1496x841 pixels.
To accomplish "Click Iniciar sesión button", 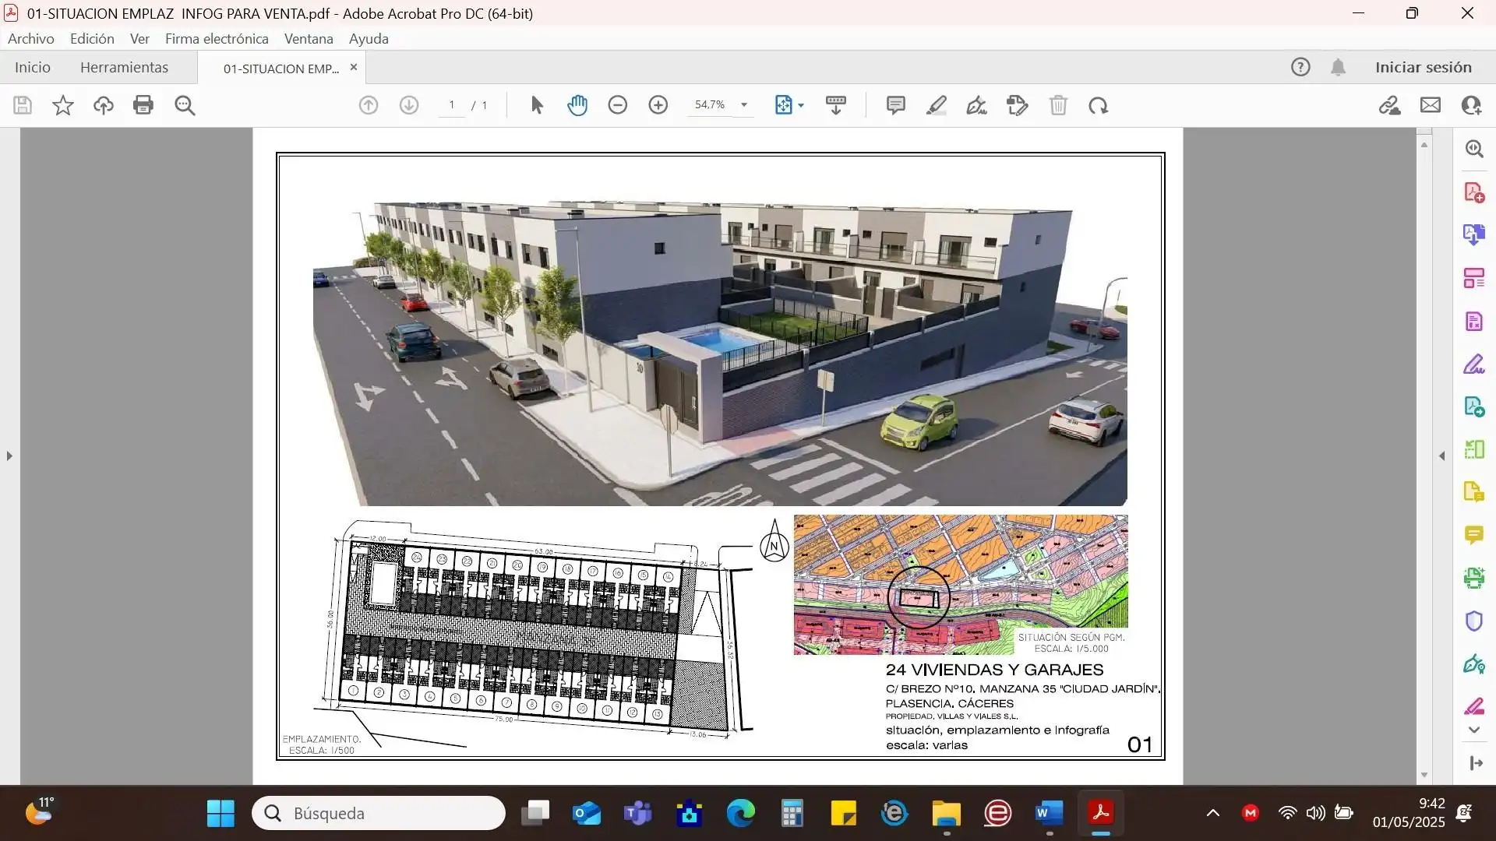I will [1423, 68].
